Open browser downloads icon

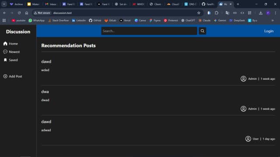coord(261,13)
